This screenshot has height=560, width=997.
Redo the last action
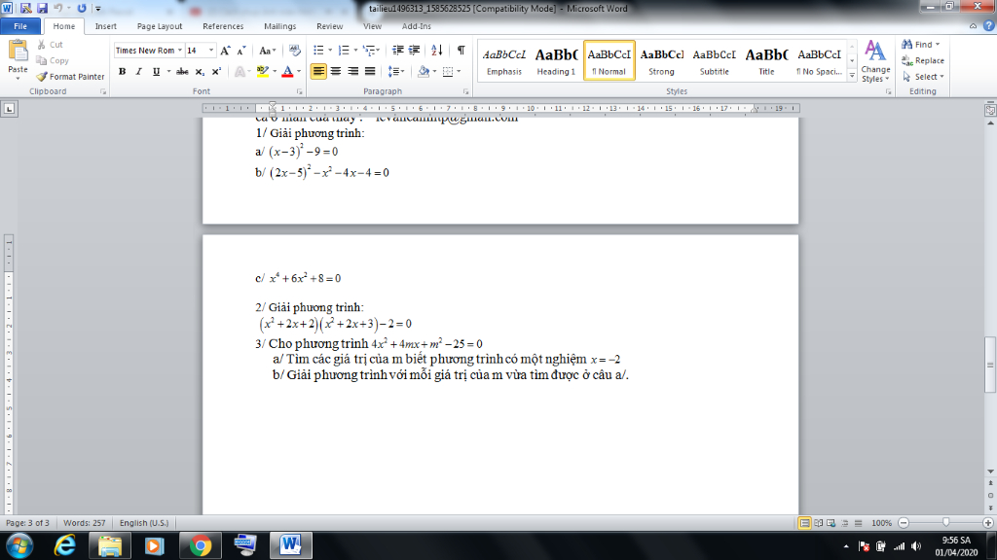coord(82,8)
